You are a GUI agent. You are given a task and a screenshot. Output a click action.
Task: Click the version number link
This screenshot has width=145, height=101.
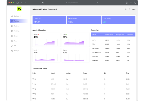(x=134, y=9)
